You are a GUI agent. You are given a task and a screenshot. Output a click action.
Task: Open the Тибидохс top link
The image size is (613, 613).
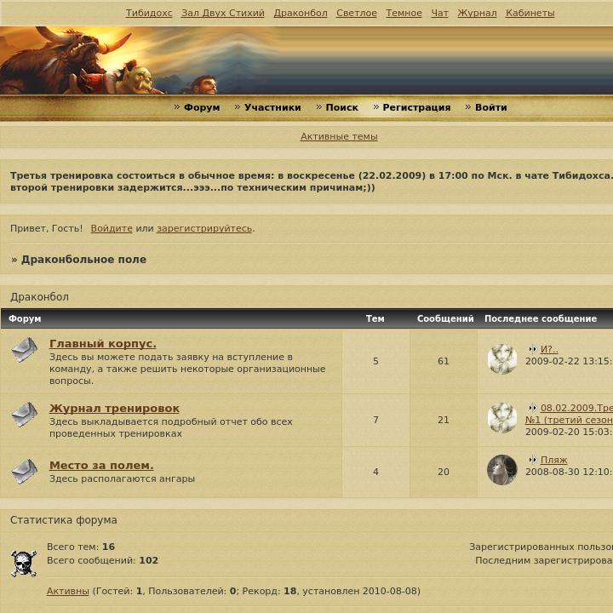point(149,14)
